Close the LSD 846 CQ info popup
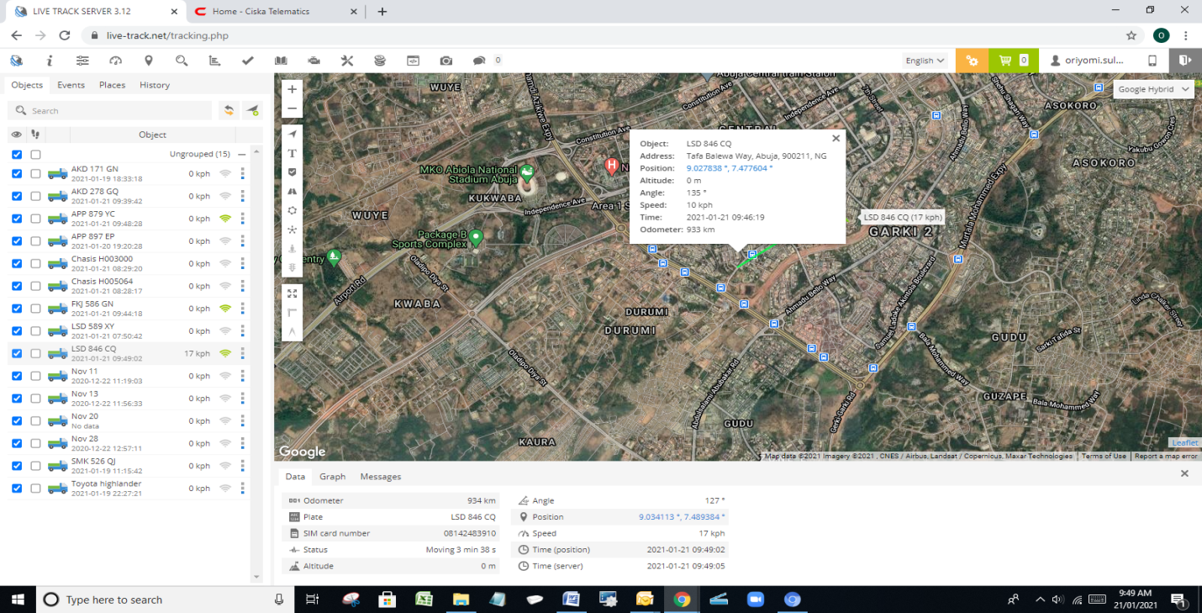Image resolution: width=1202 pixels, height=613 pixels. [836, 139]
